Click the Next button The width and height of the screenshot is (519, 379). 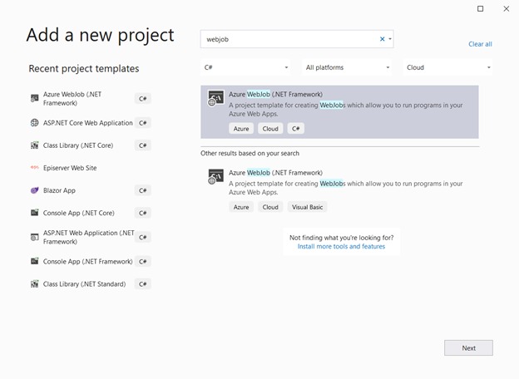pyautogui.click(x=468, y=348)
